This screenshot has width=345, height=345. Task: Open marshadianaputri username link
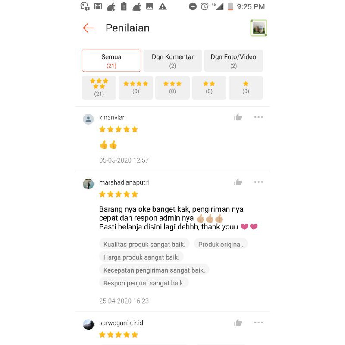(x=124, y=182)
